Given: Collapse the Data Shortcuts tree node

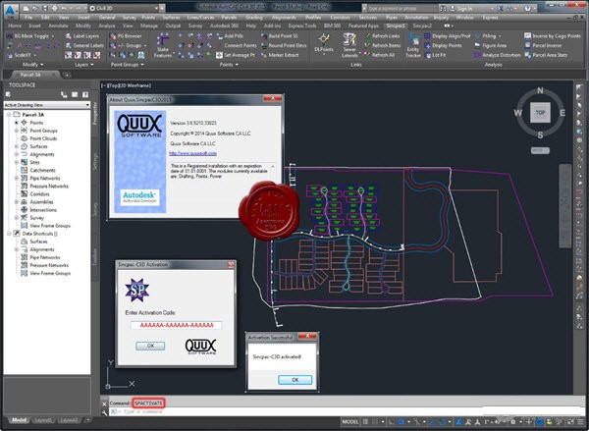Looking at the screenshot, I should click(x=9, y=234).
